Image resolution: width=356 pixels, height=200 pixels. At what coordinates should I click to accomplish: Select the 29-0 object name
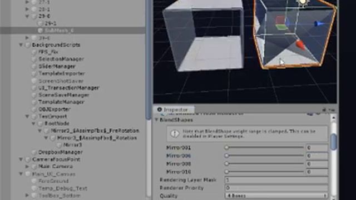point(44,16)
